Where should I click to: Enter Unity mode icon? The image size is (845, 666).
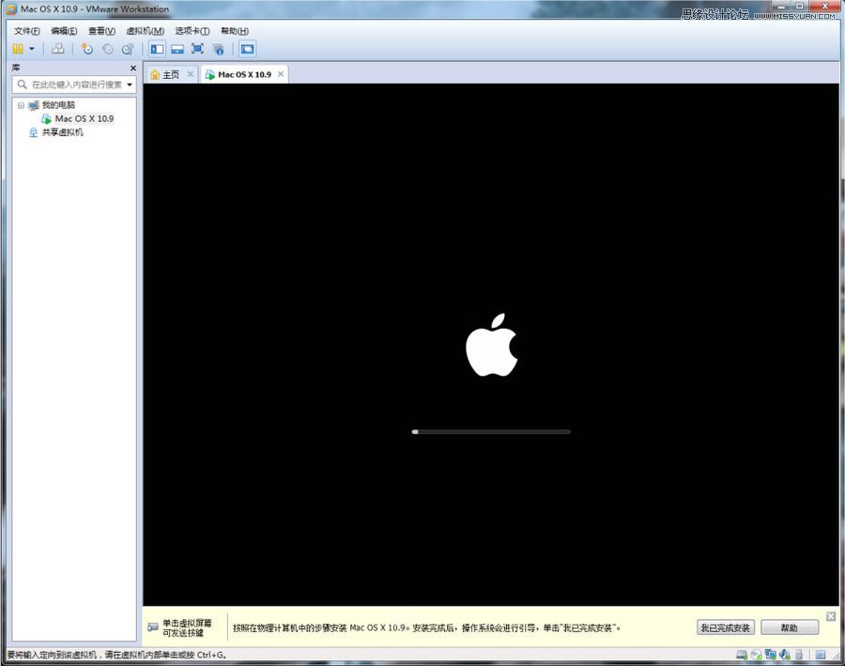pos(218,49)
